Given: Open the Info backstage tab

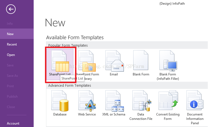Looking at the screenshot, I should click(x=10, y=24).
